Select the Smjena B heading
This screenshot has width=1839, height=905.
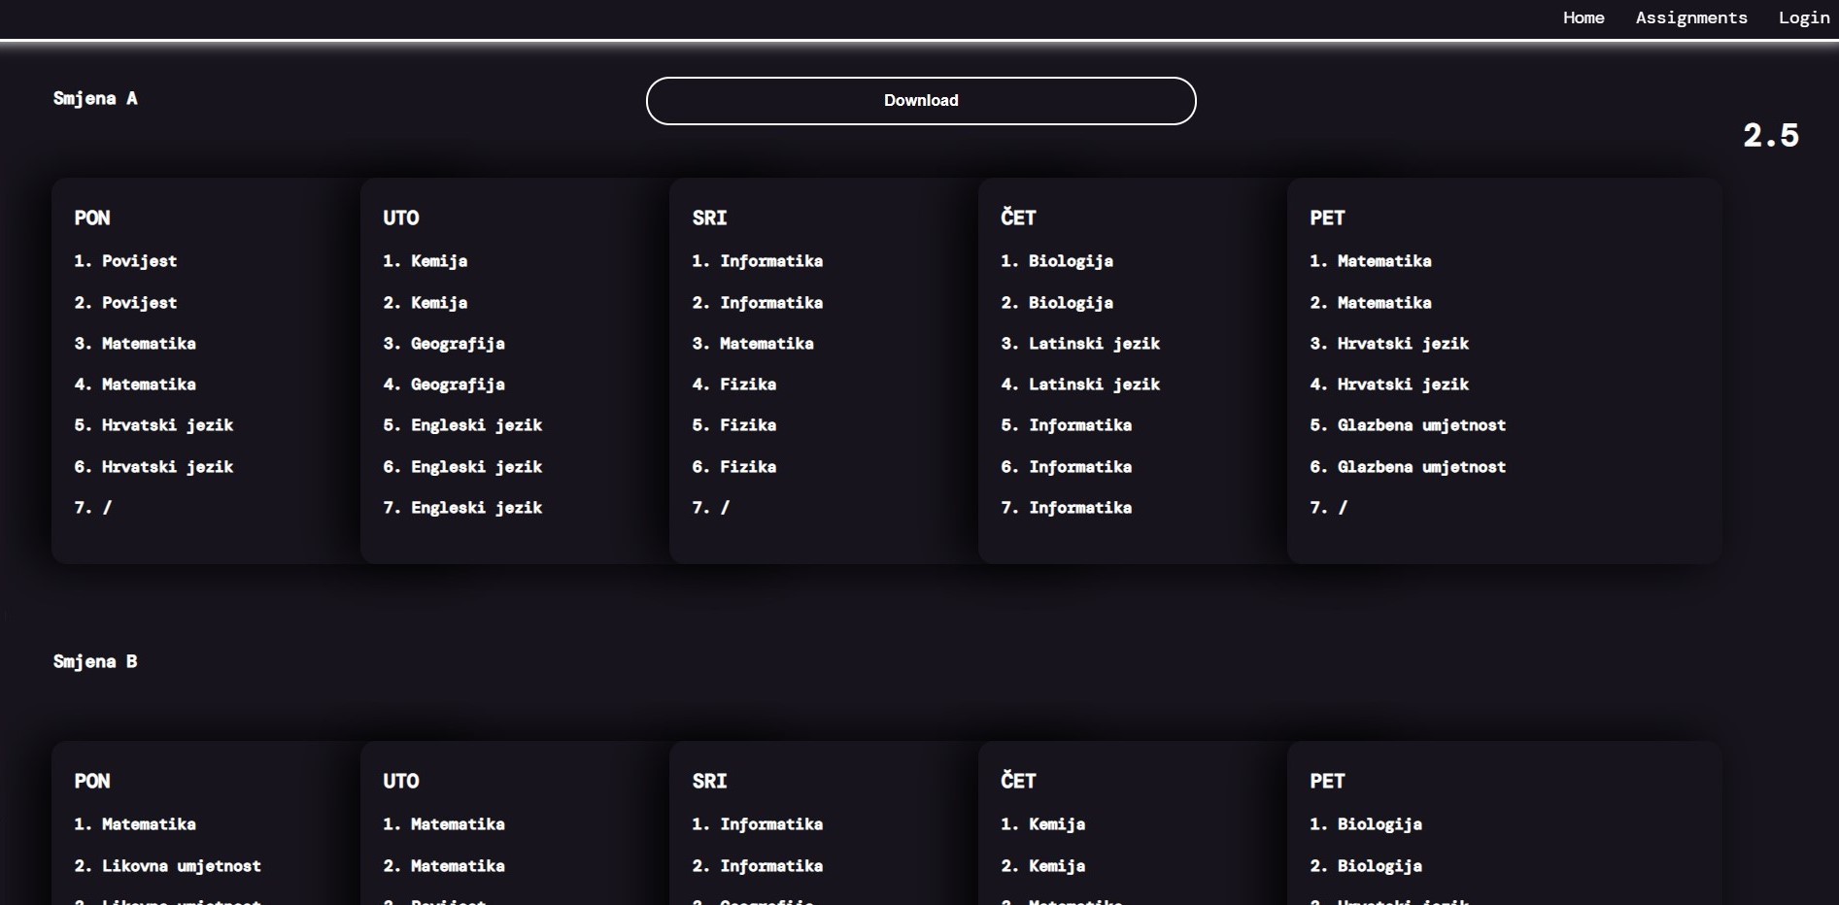(95, 661)
